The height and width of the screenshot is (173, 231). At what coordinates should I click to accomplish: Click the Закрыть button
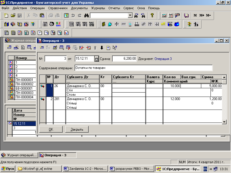(77, 129)
